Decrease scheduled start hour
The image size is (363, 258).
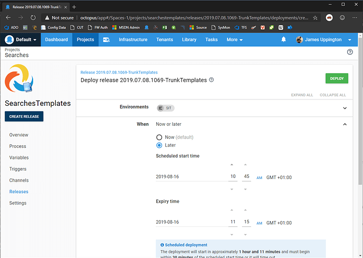[x=231, y=189]
